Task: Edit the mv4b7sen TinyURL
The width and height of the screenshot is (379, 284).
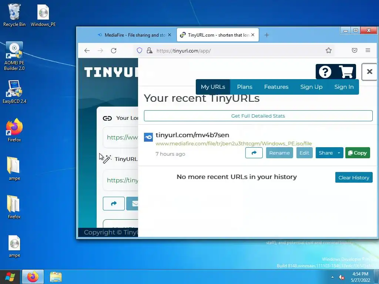Action: point(304,153)
